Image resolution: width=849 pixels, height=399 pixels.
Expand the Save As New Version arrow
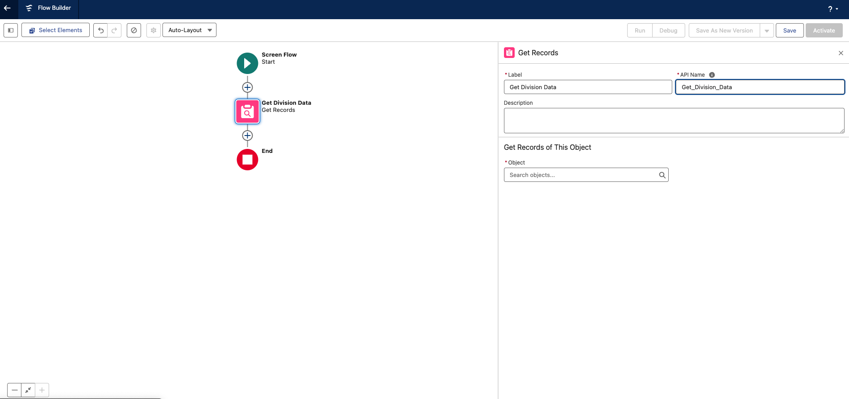click(x=766, y=31)
